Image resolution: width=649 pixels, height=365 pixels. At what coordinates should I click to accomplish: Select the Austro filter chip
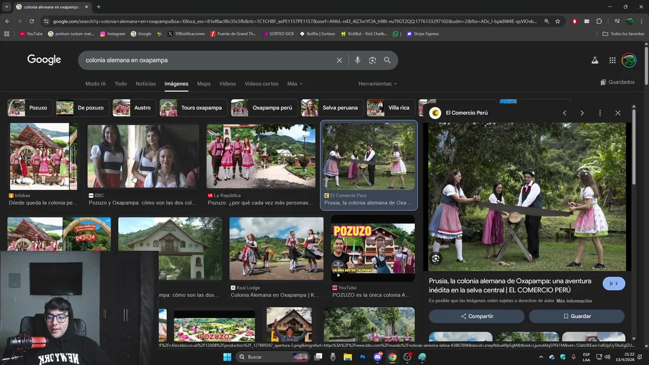click(x=133, y=107)
